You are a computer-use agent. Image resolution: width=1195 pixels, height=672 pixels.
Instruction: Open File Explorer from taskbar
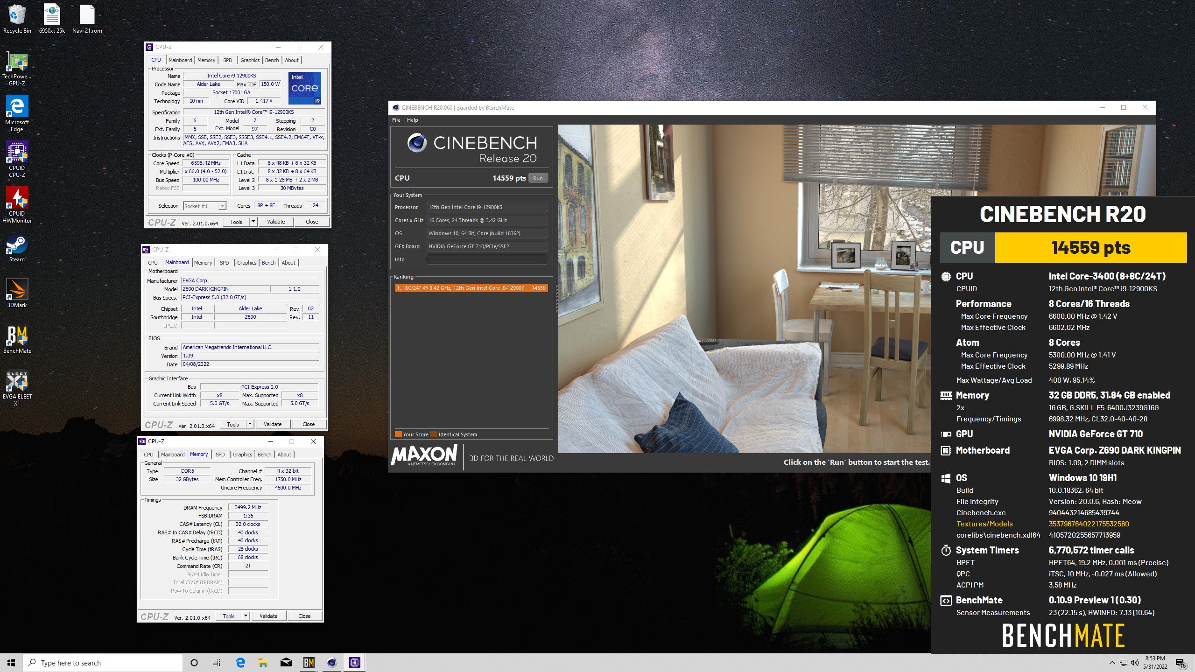click(x=263, y=663)
